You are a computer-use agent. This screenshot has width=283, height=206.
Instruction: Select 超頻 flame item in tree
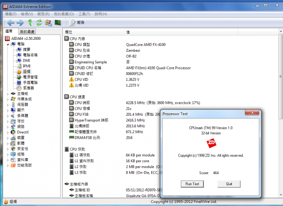click(x=24, y=72)
